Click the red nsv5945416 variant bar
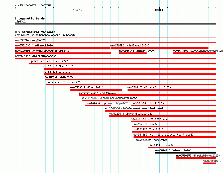The width and height of the screenshot is (223, 173). click(209, 163)
